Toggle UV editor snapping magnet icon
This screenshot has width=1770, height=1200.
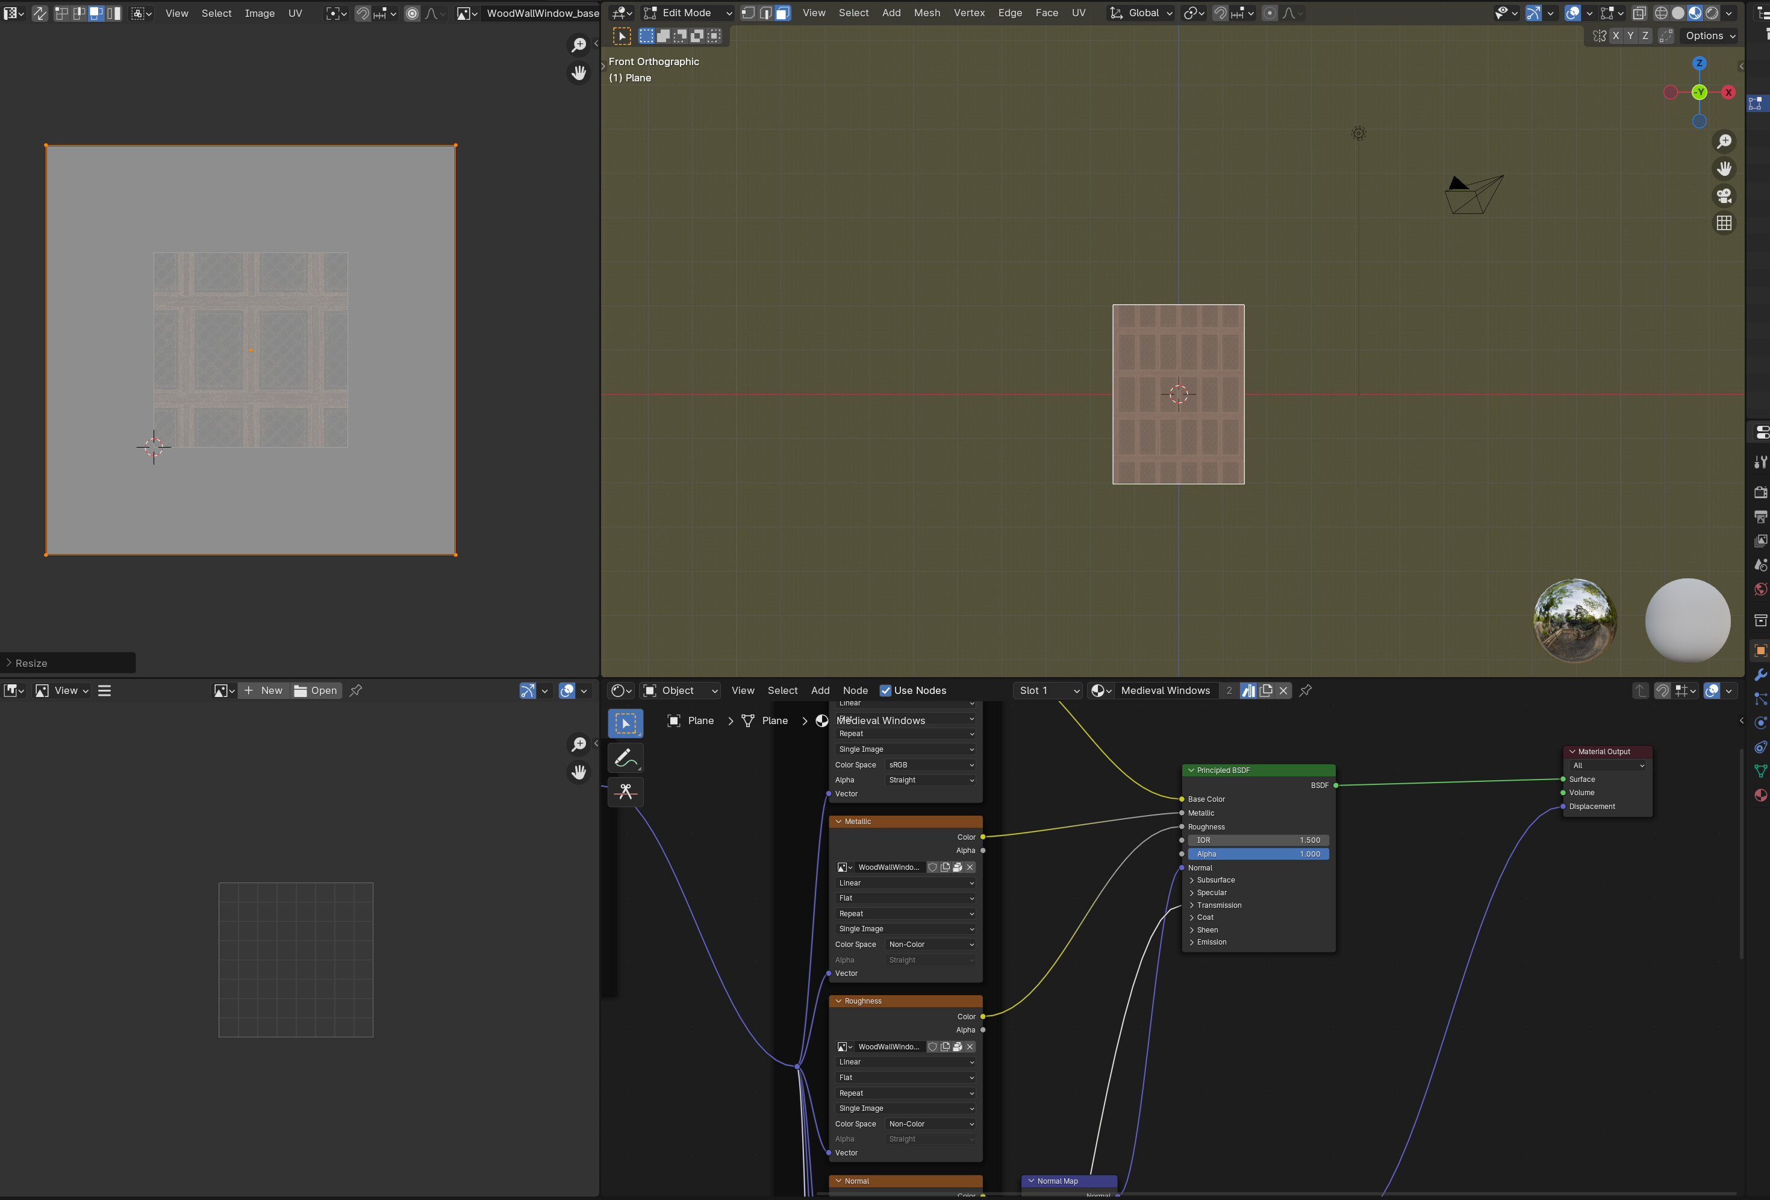363,13
